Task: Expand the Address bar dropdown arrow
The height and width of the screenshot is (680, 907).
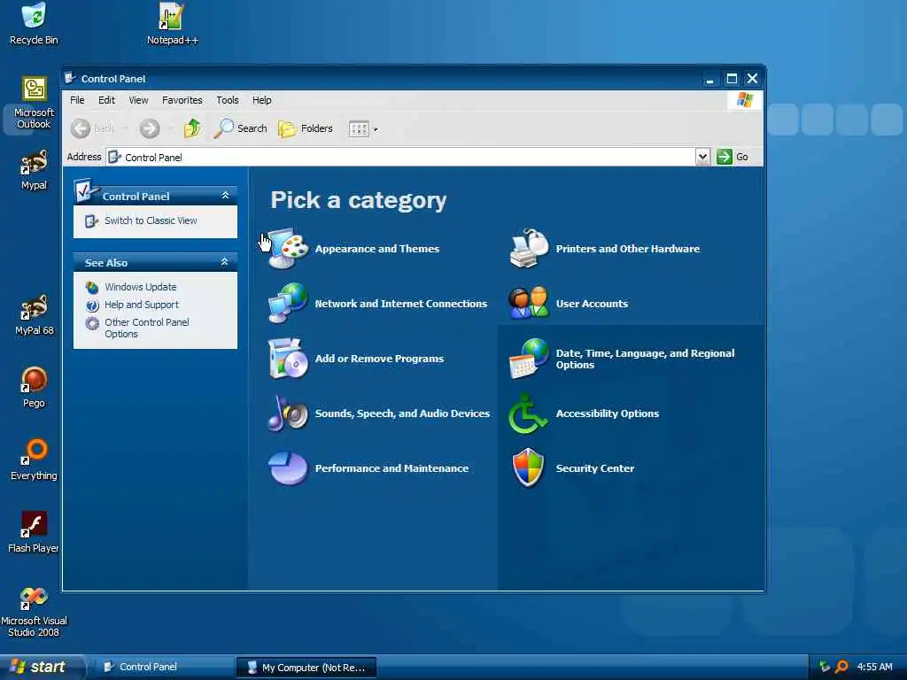Action: pyautogui.click(x=702, y=157)
